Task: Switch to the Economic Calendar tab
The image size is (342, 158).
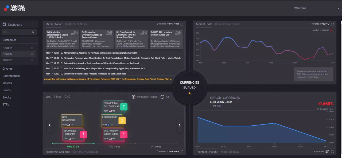Action: [x=58, y=152]
